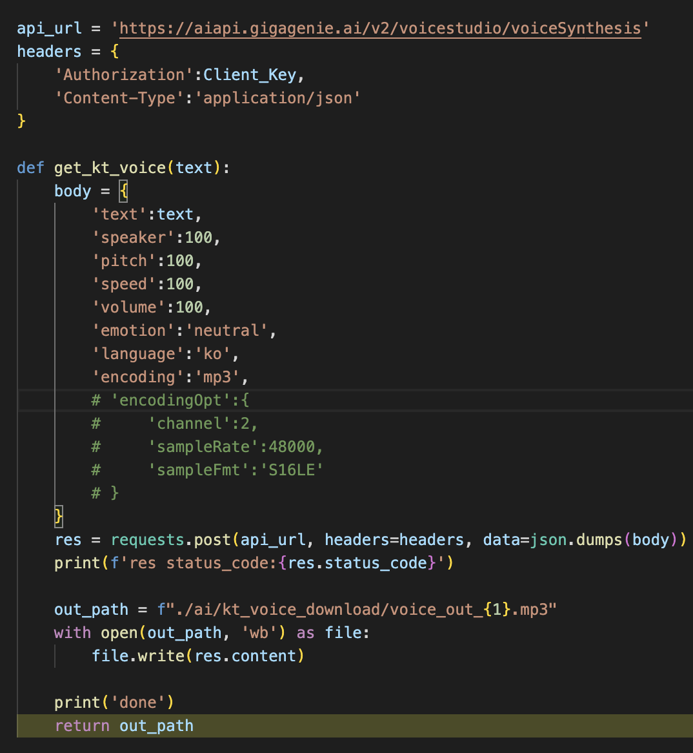Click the highlighted closing brace of body
693x753 pixels.
click(59, 517)
